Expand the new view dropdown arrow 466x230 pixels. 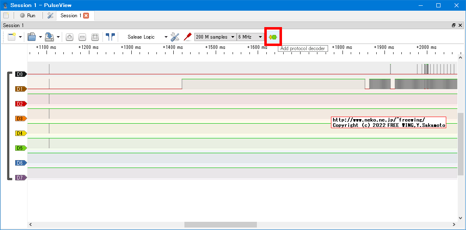pyautogui.click(x=20, y=37)
